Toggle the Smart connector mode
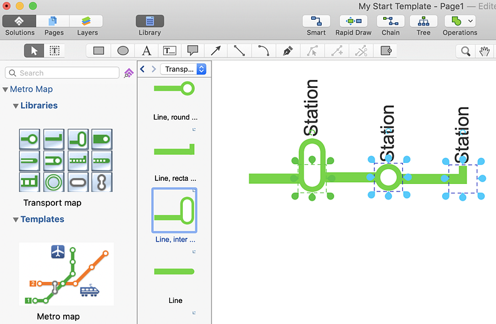This screenshot has width=496, height=324. click(316, 21)
